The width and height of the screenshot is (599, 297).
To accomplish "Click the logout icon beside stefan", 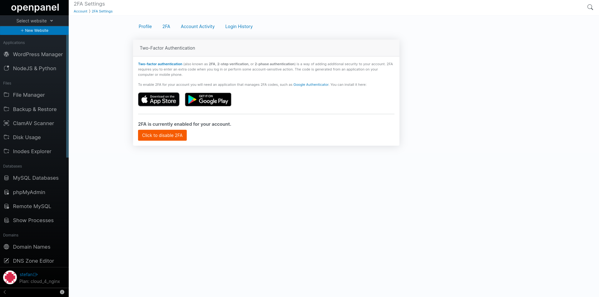I will pos(35,275).
